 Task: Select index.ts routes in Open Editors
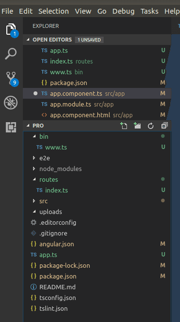pos(97,61)
